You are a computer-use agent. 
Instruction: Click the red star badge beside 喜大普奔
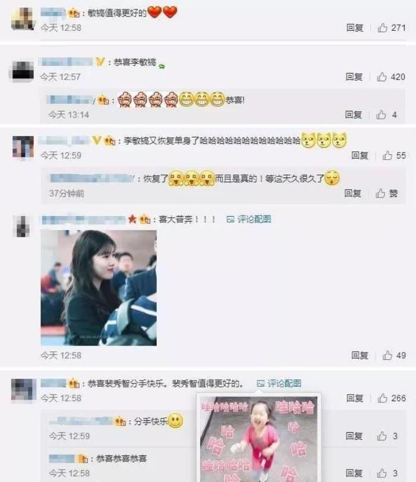point(133,219)
